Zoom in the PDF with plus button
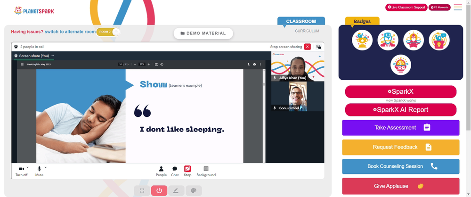The image size is (471, 197). pyautogui.click(x=148, y=65)
